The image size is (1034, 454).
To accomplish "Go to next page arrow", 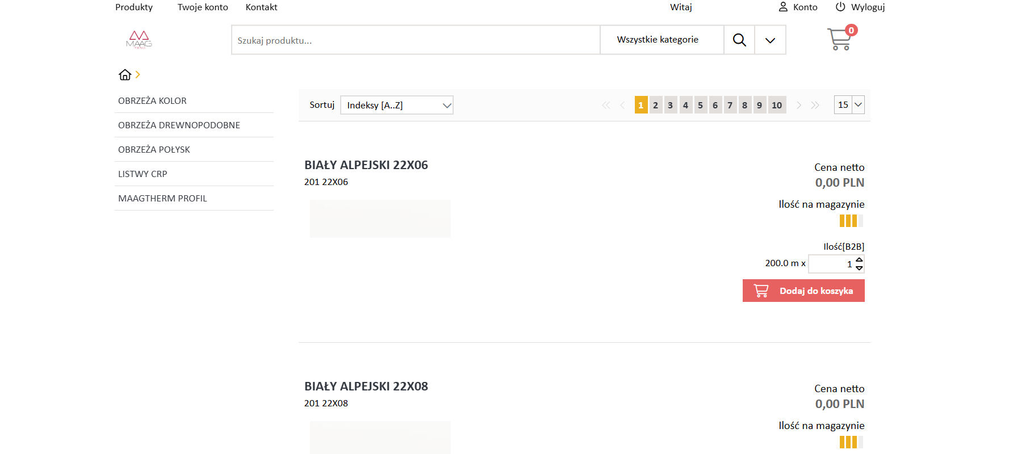I will tap(799, 105).
